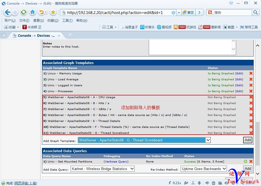Click the browser forward arrow
261x186 pixels.
[x=15, y=12]
